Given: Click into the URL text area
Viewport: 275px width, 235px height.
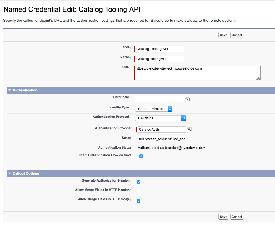Looking at the screenshot, I should (198, 73).
